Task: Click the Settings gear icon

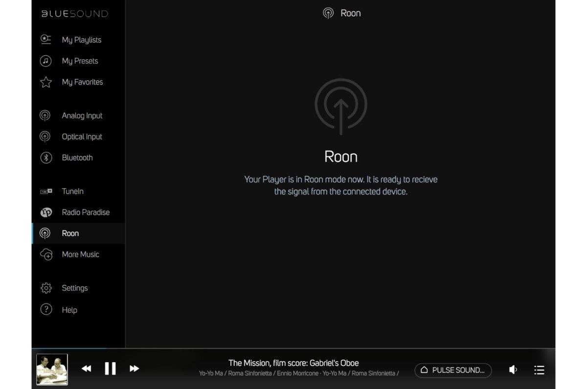Action: pyautogui.click(x=46, y=288)
